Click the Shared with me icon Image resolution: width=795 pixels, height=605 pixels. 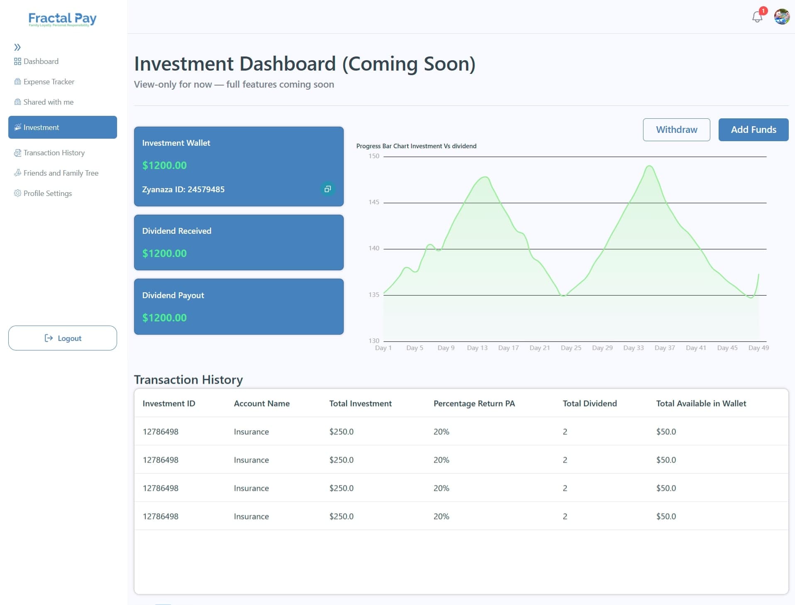pyautogui.click(x=17, y=102)
